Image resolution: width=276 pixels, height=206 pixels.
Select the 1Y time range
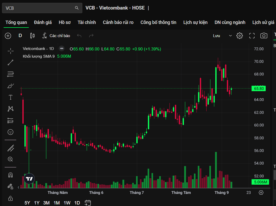[x=37, y=203]
